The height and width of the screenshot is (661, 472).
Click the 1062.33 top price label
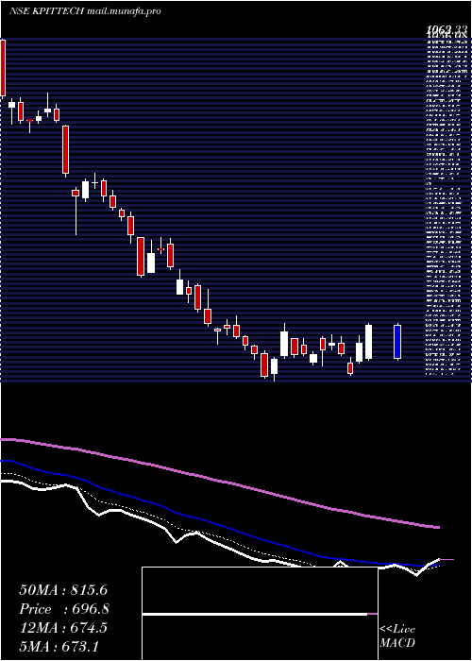click(447, 29)
